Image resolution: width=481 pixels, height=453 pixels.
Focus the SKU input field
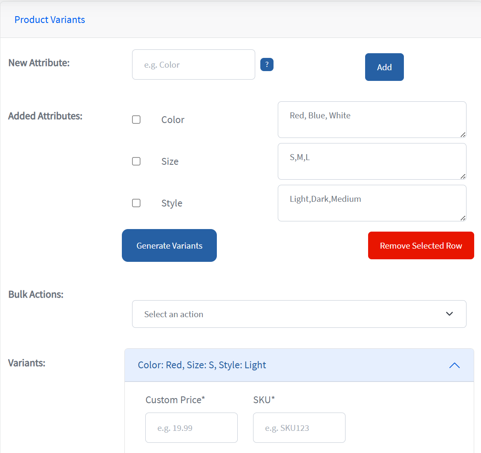(299, 427)
